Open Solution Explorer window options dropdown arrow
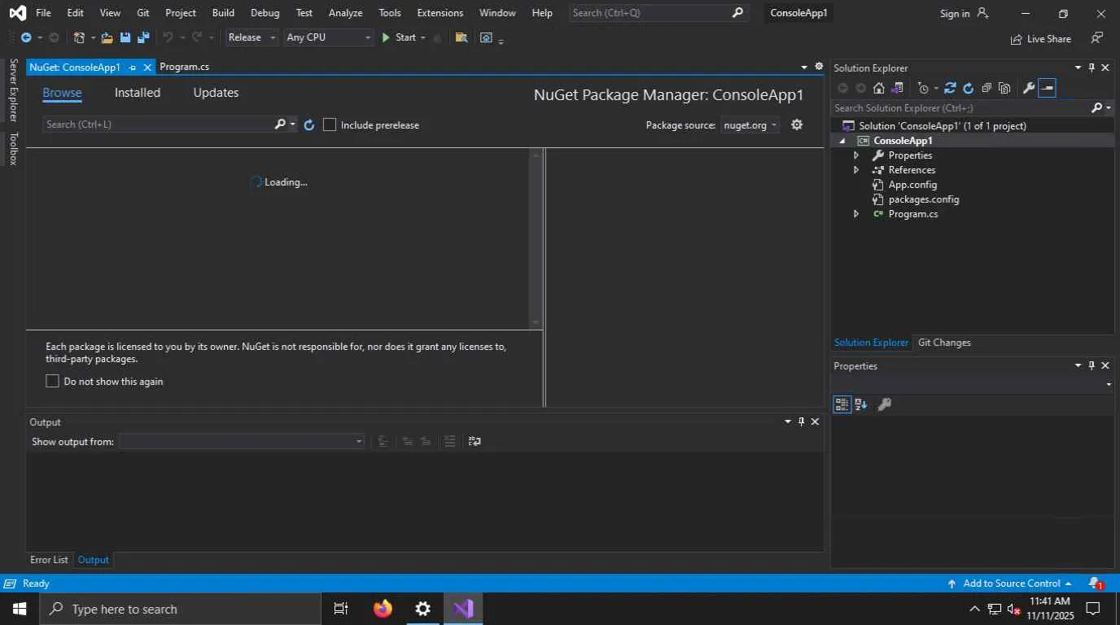 (1078, 68)
